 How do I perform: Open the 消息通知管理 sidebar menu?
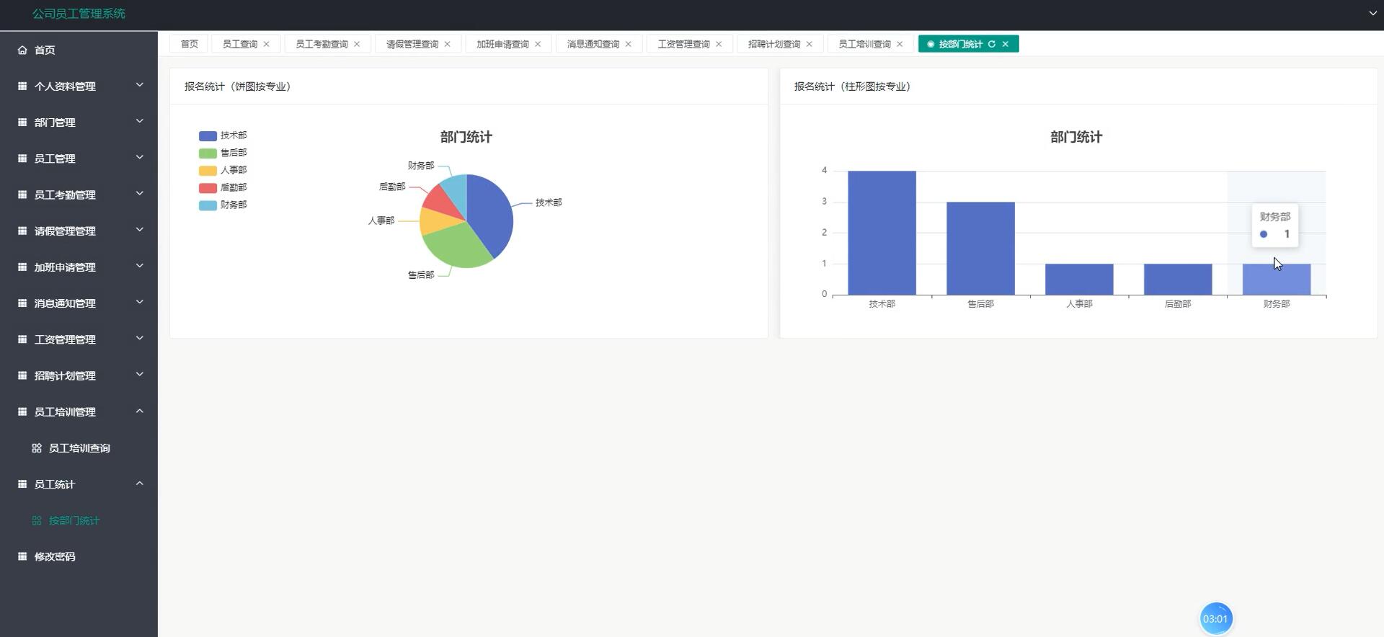79,303
